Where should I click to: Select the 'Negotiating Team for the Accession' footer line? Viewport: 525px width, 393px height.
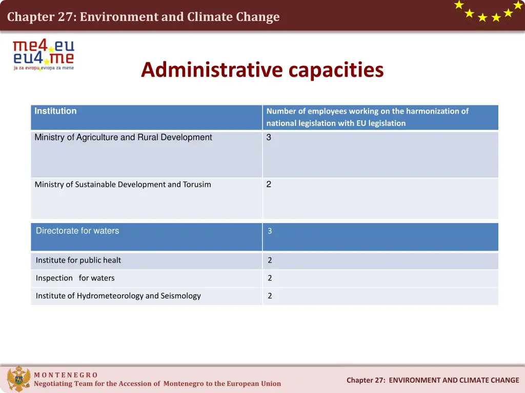(157, 384)
